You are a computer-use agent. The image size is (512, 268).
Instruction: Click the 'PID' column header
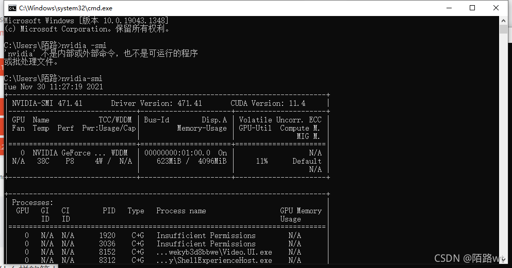tap(109, 211)
